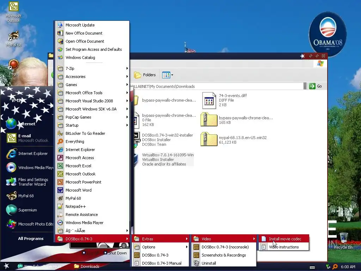Choose Open Office Document entry
The height and width of the screenshot is (271, 361).
tap(93, 41)
